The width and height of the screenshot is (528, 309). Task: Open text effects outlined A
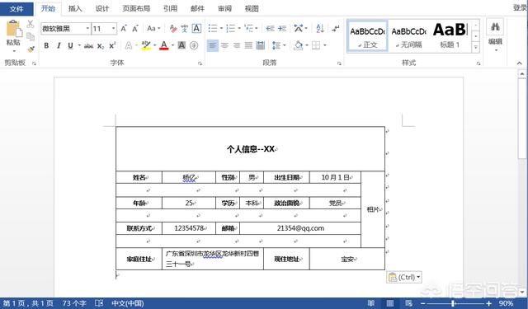pos(129,45)
